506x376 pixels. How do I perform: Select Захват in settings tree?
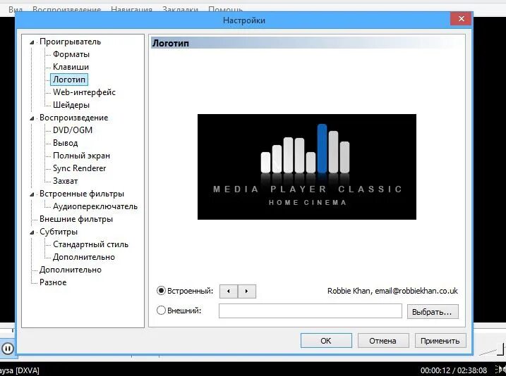[65, 181]
